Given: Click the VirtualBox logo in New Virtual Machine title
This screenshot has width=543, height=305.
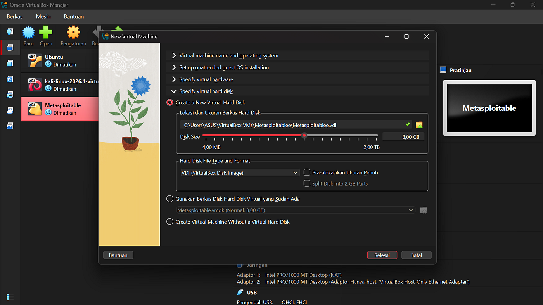Looking at the screenshot, I should (105, 36).
